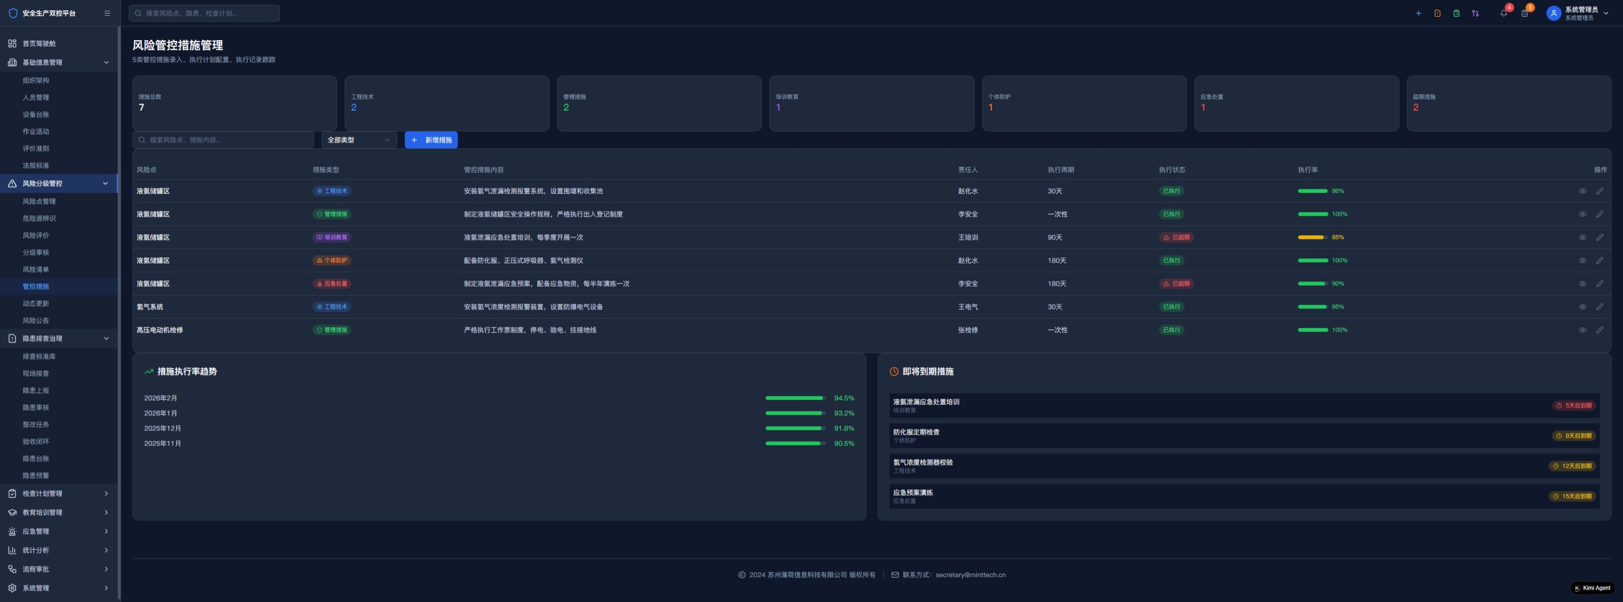The image size is (1623, 602).
Task: Go to 首页驾驶舱 in sidebar
Action: point(39,44)
